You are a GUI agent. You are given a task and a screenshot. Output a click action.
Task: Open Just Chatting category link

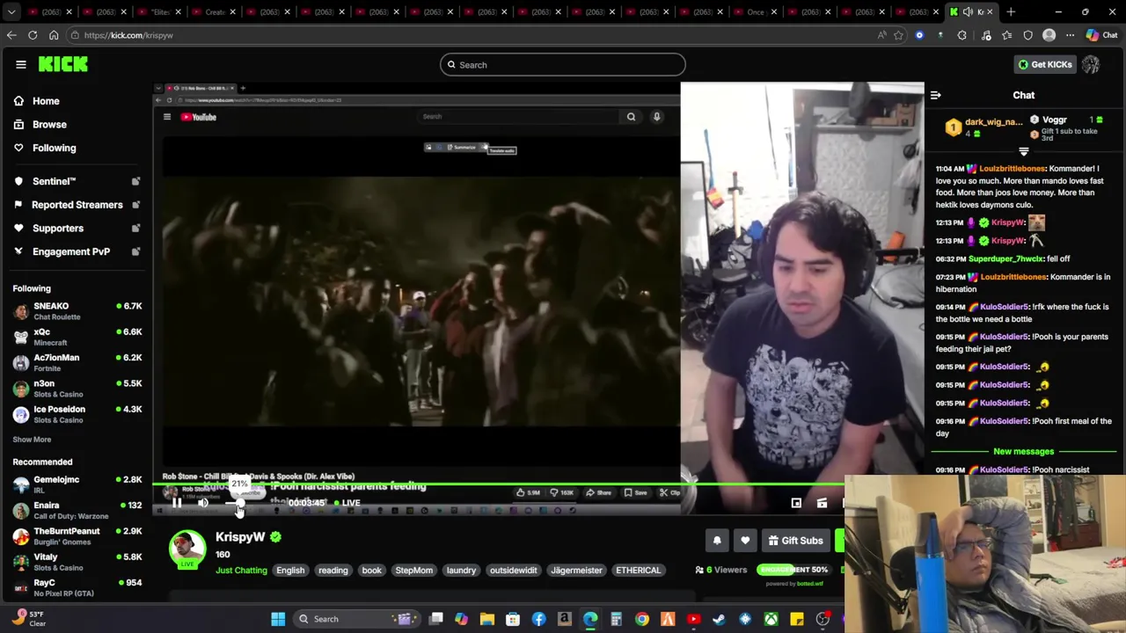241,571
